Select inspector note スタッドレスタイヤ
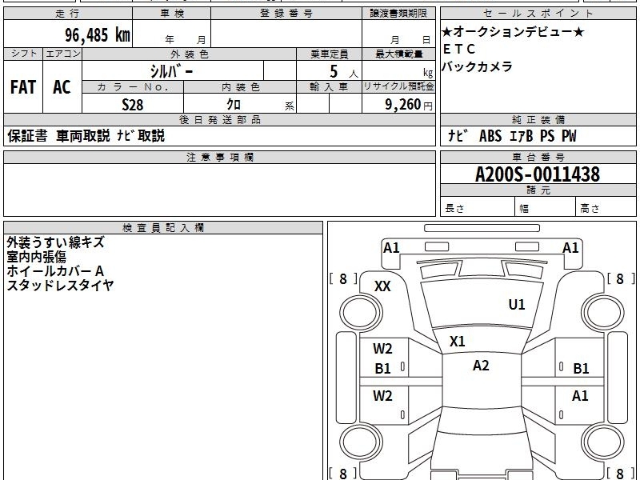Viewport: 640px width, 480px height. tap(60, 286)
